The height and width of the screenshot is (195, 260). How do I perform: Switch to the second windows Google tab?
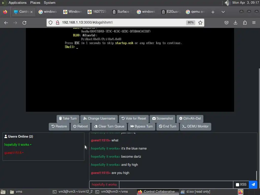[146, 12]
